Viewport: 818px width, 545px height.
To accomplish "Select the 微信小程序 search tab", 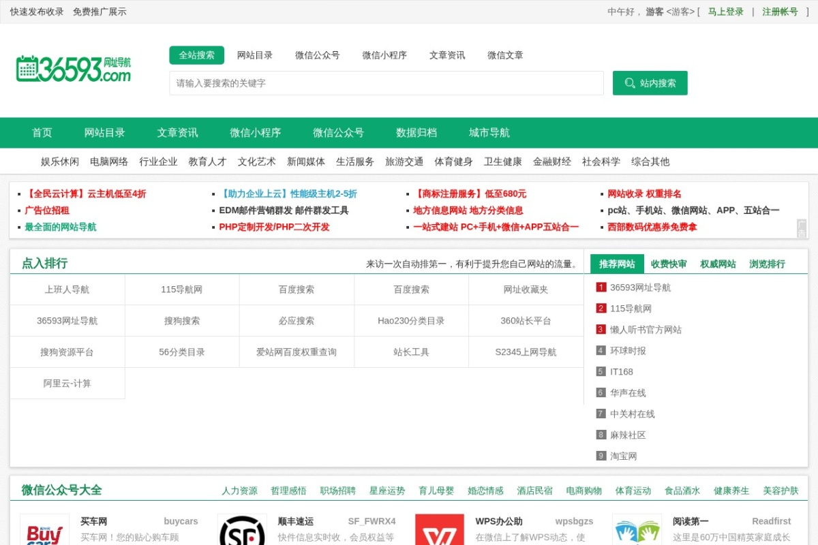I will [384, 55].
